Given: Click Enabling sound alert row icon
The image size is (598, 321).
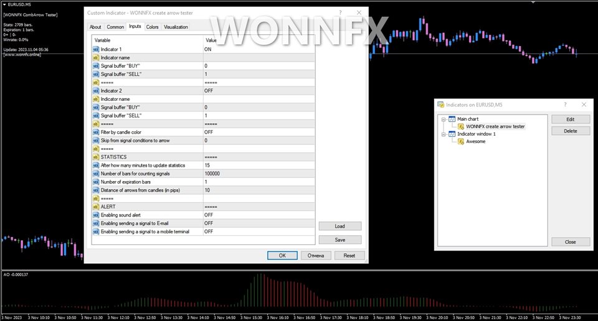Looking at the screenshot, I should [96, 215].
